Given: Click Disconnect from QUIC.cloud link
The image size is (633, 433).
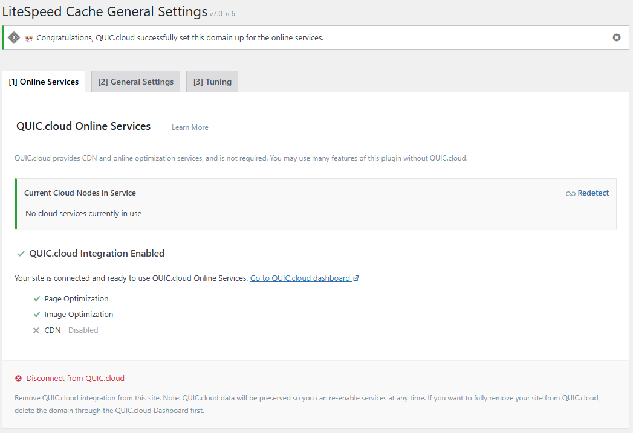Looking at the screenshot, I should point(76,379).
